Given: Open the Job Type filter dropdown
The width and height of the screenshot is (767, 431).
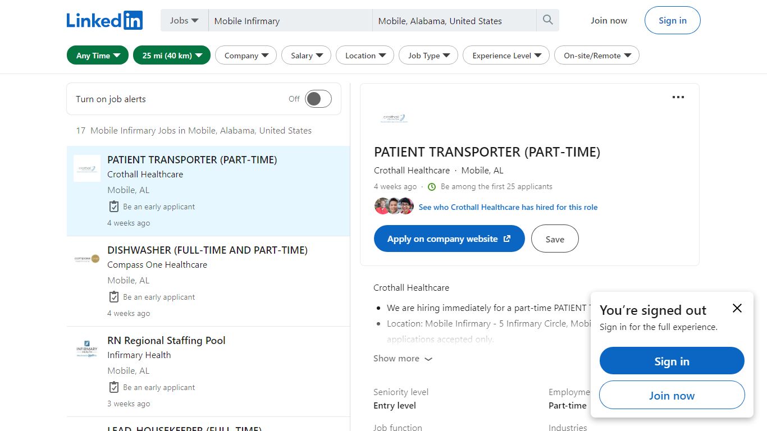Looking at the screenshot, I should [x=428, y=56].
